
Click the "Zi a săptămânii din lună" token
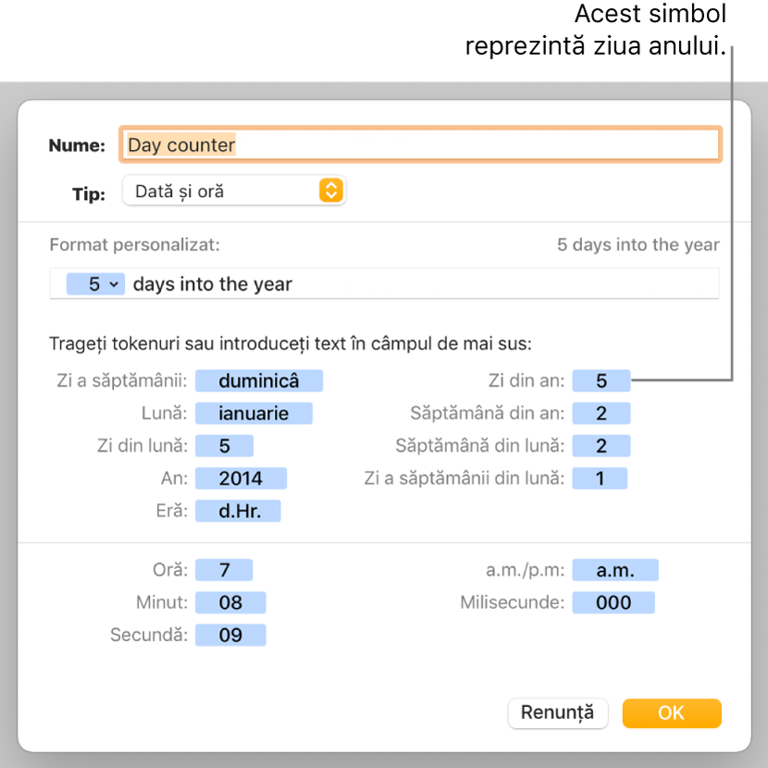(x=601, y=477)
